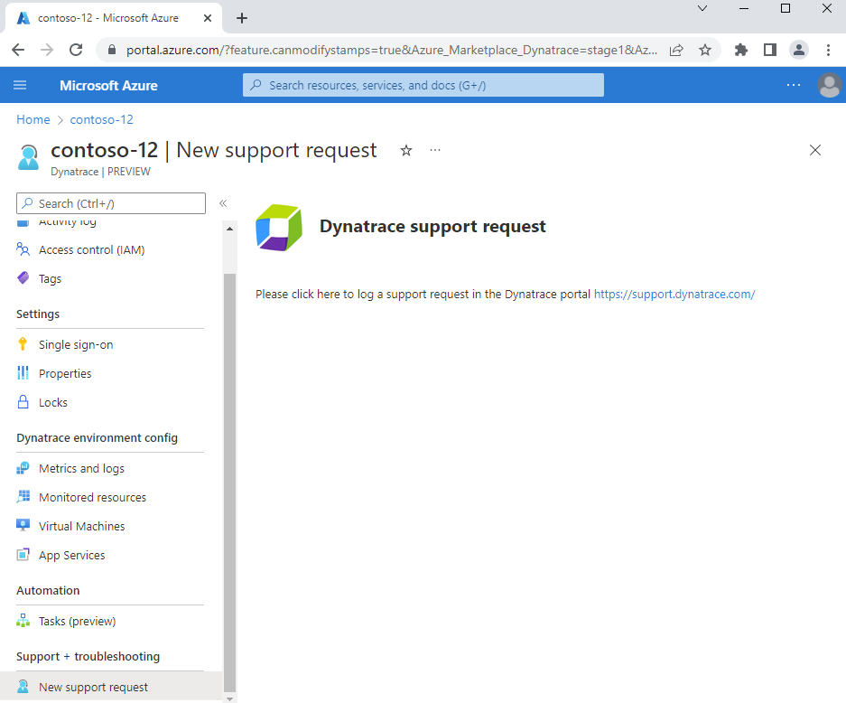Viewport: 846px width, 703px height.
Task: Click the App Services icon
Action: pyautogui.click(x=23, y=555)
